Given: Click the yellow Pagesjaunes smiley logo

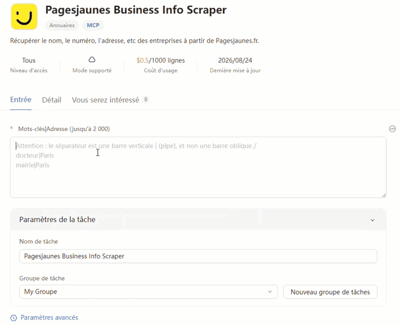Looking at the screenshot, I should click(x=24, y=16).
